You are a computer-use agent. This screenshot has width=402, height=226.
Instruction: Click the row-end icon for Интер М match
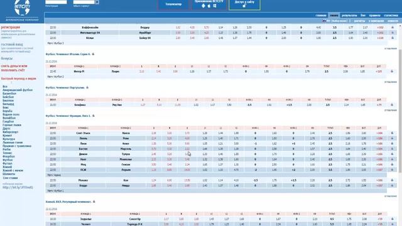(392, 72)
